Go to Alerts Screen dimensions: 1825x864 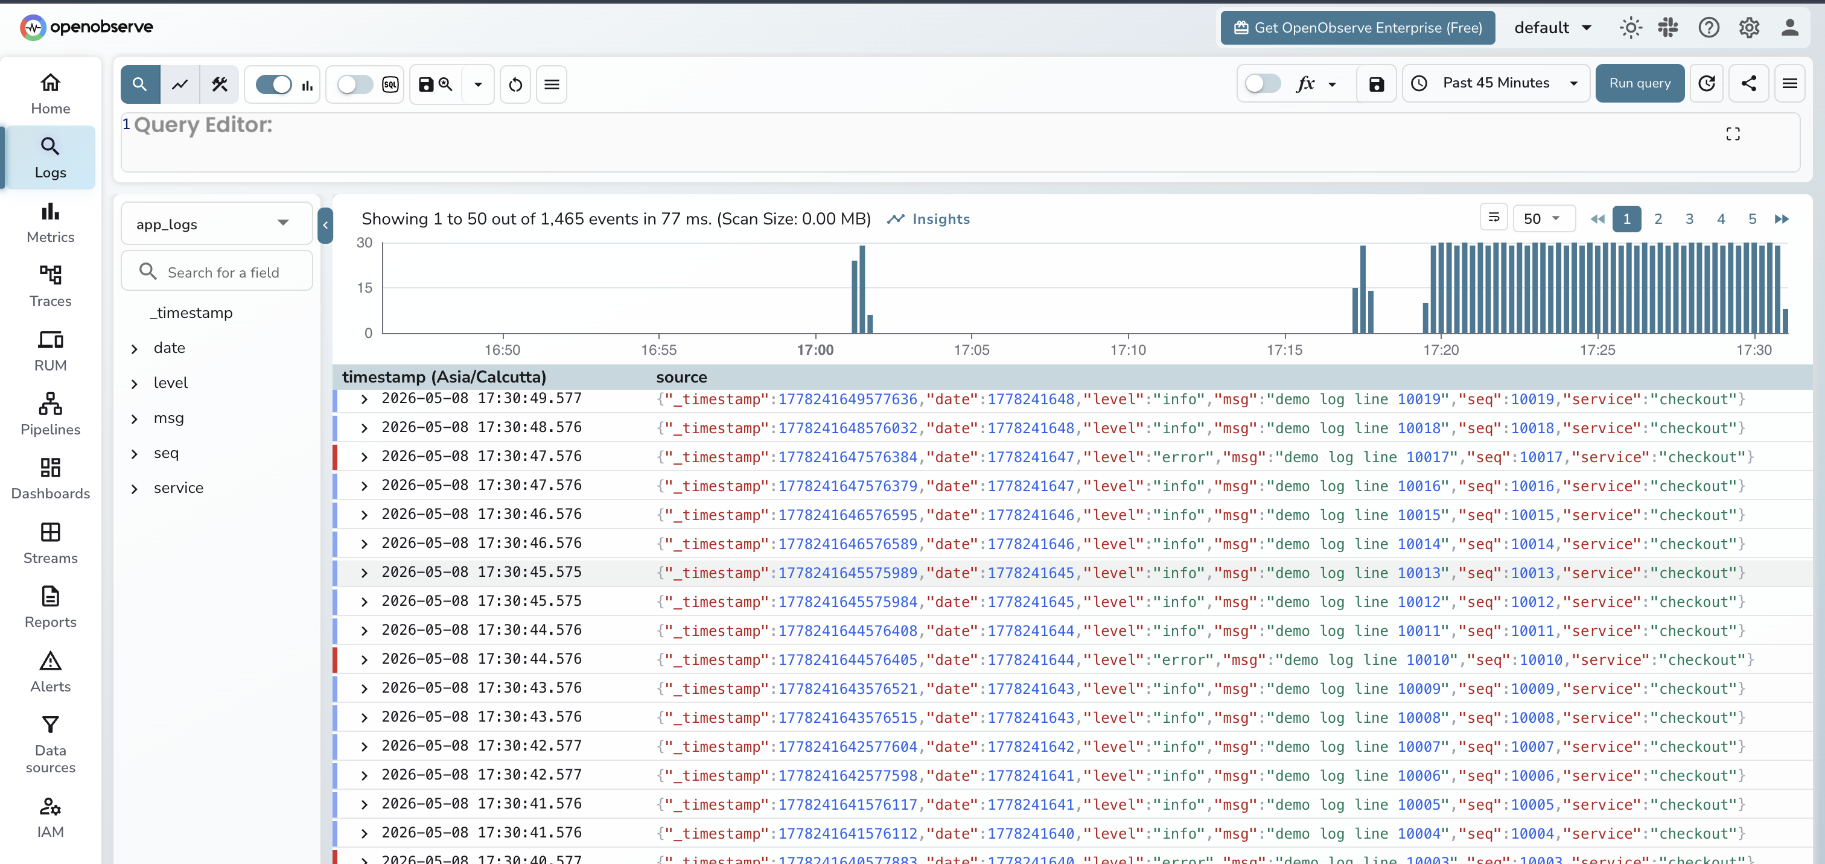(x=50, y=672)
